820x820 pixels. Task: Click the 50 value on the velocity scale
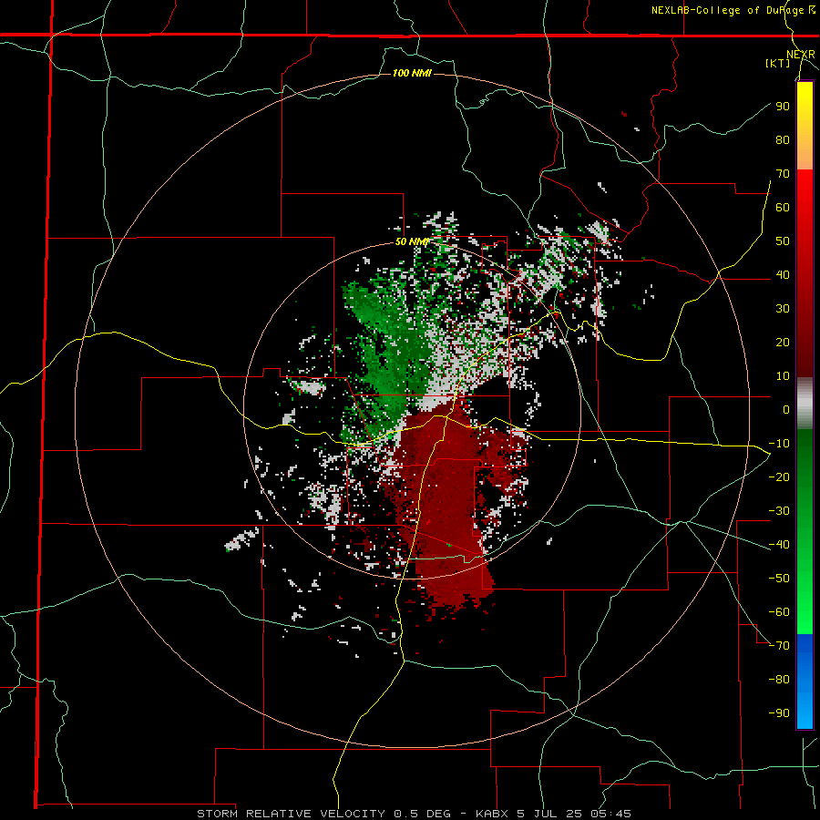(783, 241)
